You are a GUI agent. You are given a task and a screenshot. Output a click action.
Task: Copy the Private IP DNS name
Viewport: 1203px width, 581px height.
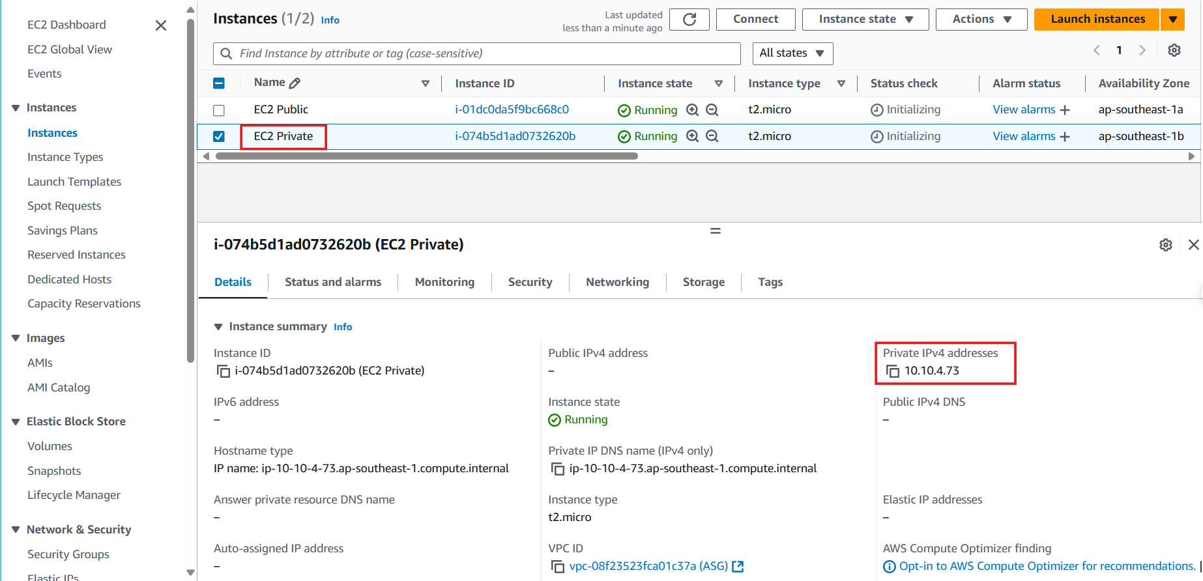558,469
